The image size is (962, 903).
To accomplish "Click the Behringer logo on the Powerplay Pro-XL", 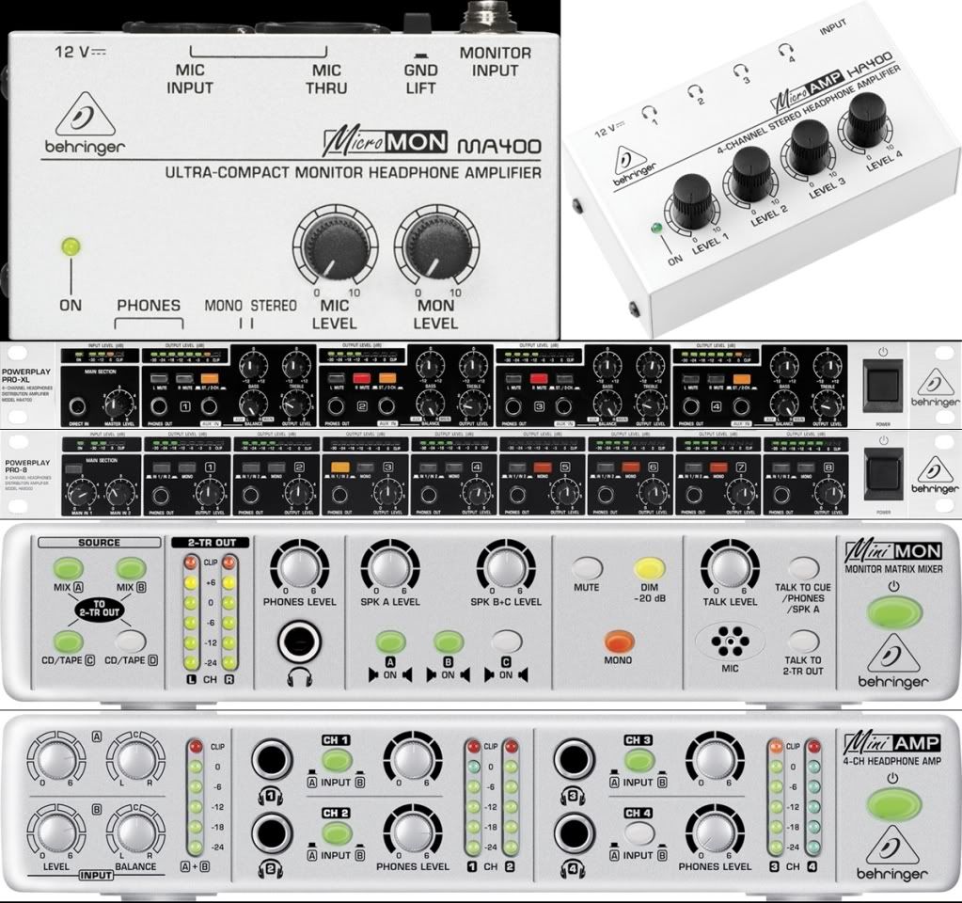I will click(935, 388).
